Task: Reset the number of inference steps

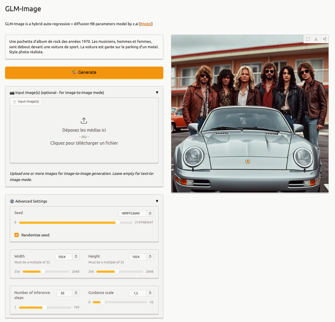Action: pyautogui.click(x=76, y=293)
